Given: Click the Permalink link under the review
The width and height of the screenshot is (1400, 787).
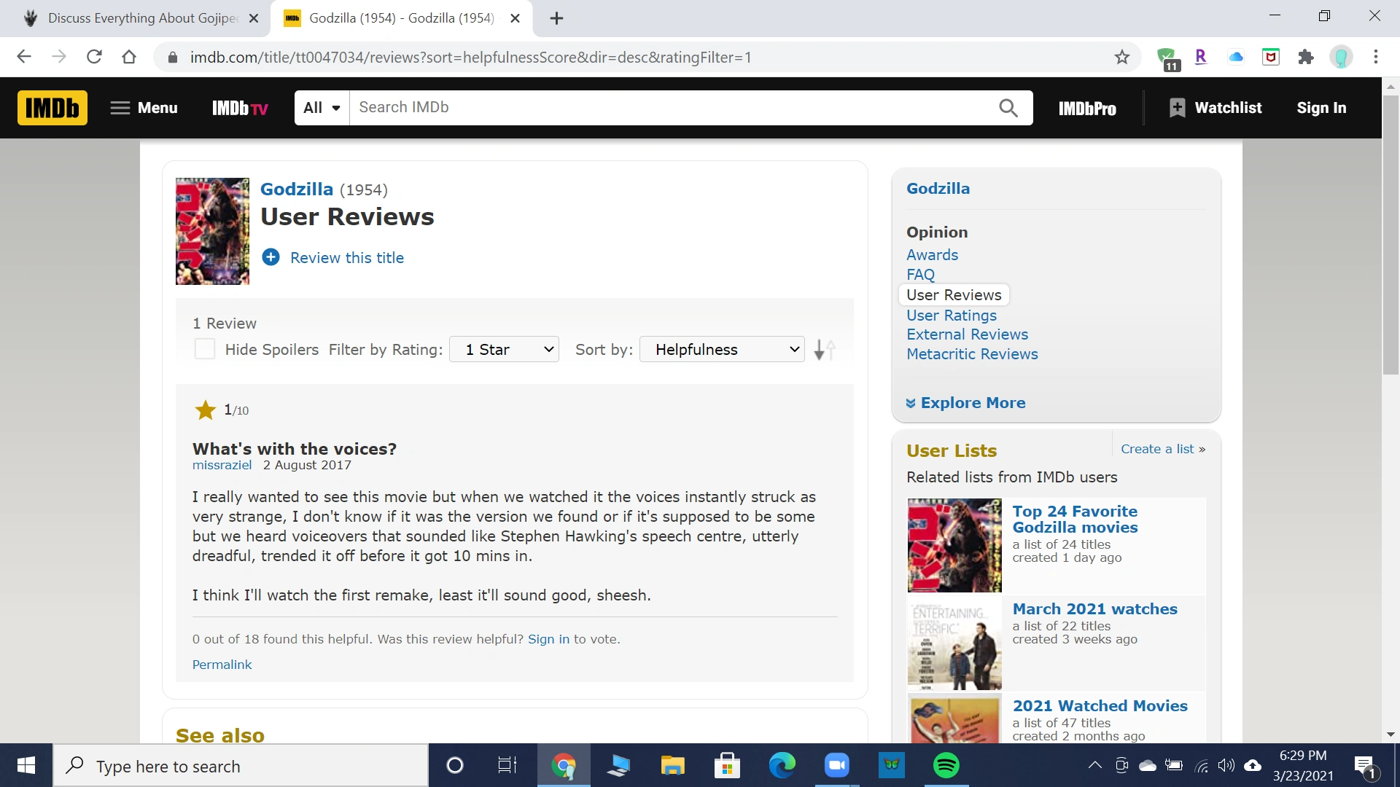Looking at the screenshot, I should (222, 665).
